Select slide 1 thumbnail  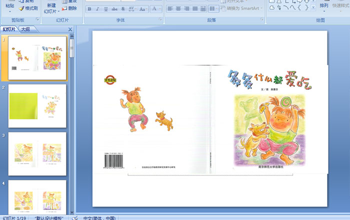(37, 58)
